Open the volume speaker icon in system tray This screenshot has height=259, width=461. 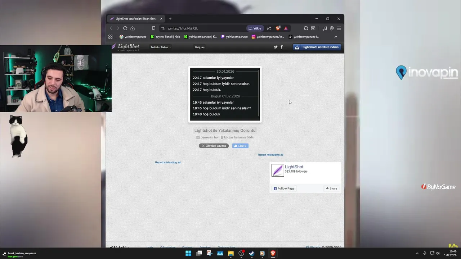coord(438,253)
